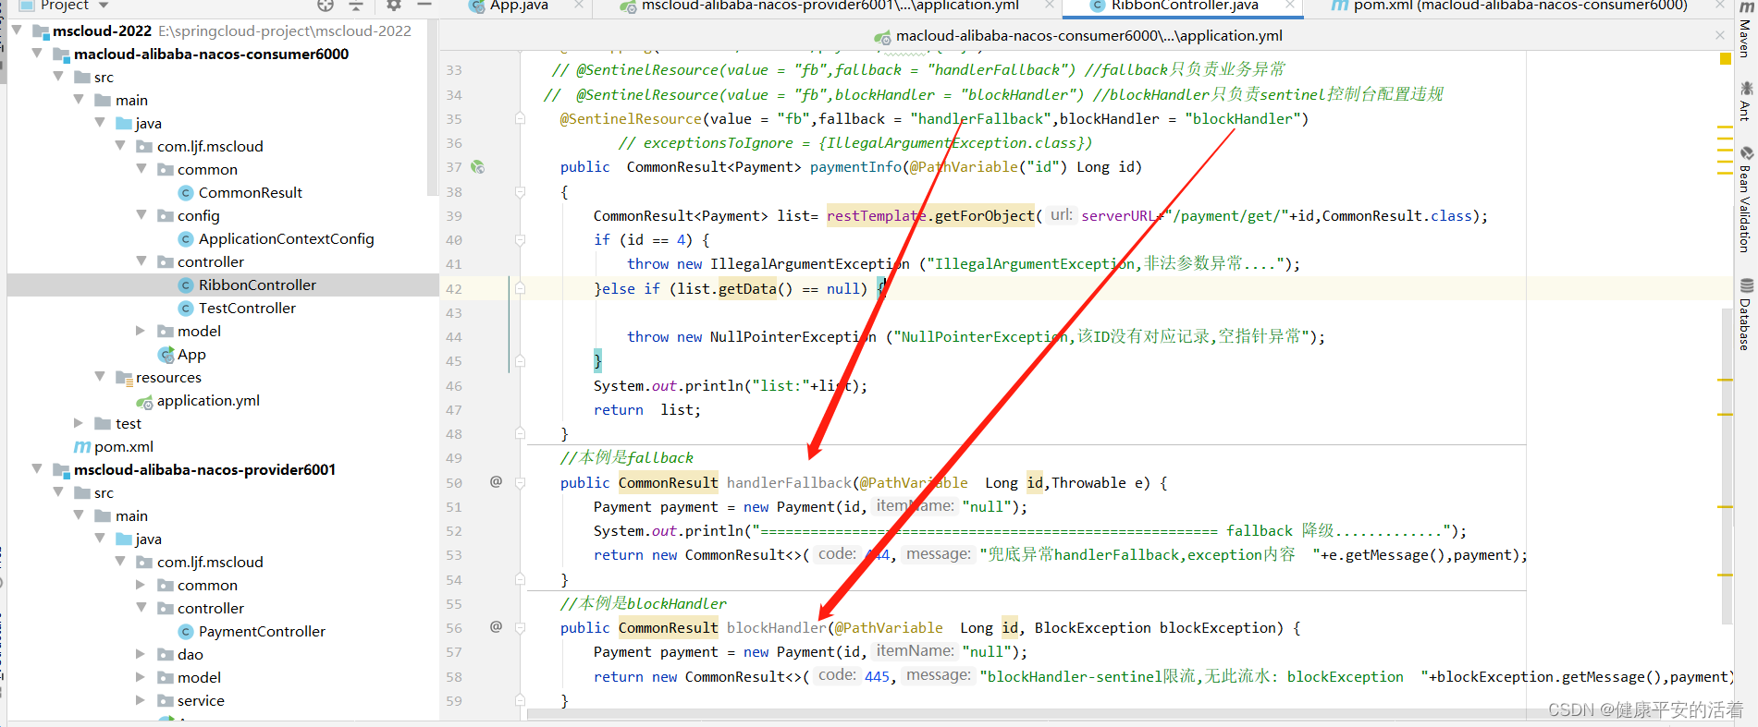Open the Ant tool window
The image size is (1758, 727).
(x=1745, y=102)
